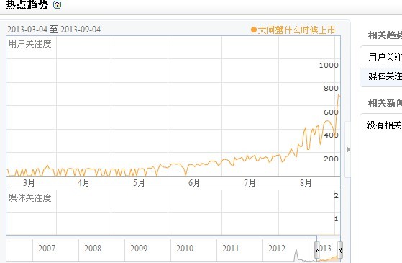Click year 2008 on the timeline
This screenshot has height=263, width=402.
tap(93, 249)
